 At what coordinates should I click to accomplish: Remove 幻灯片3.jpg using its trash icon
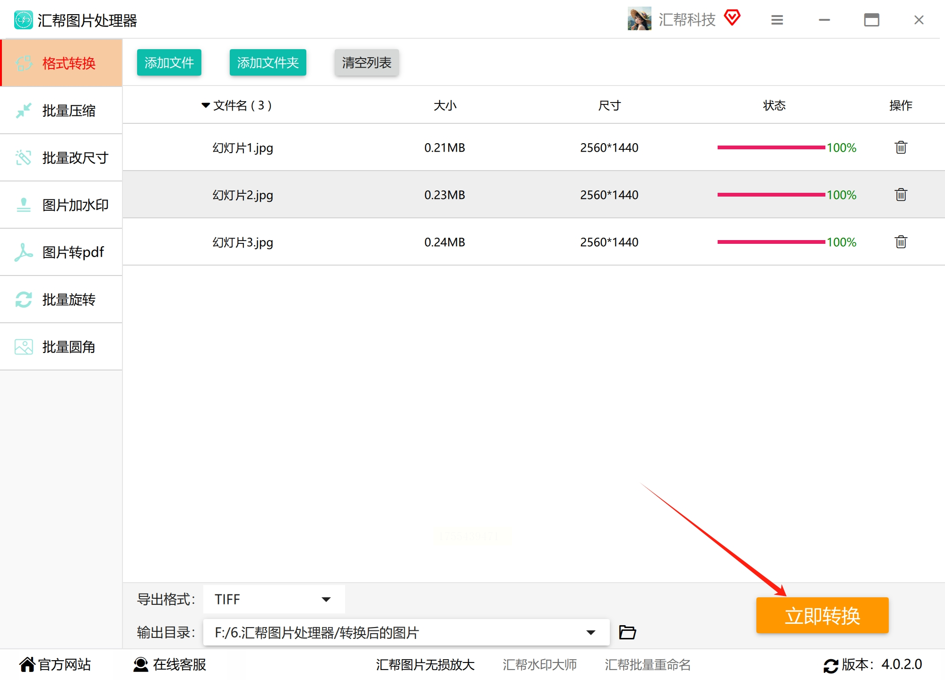point(901,242)
